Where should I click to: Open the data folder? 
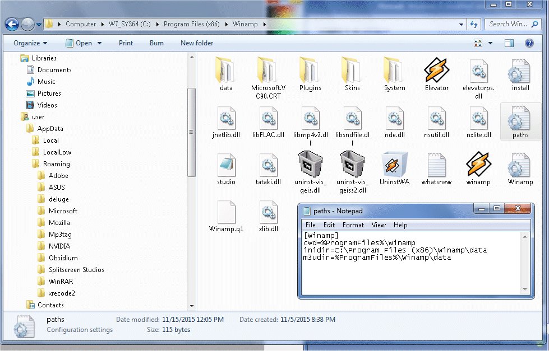coord(226,74)
